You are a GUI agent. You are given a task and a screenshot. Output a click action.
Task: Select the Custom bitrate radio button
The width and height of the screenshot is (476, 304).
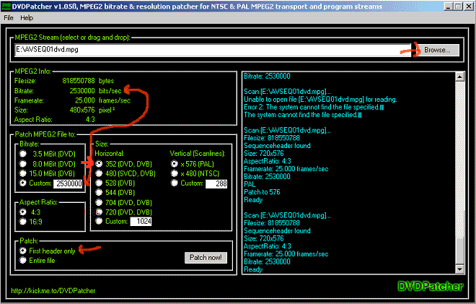[23, 183]
